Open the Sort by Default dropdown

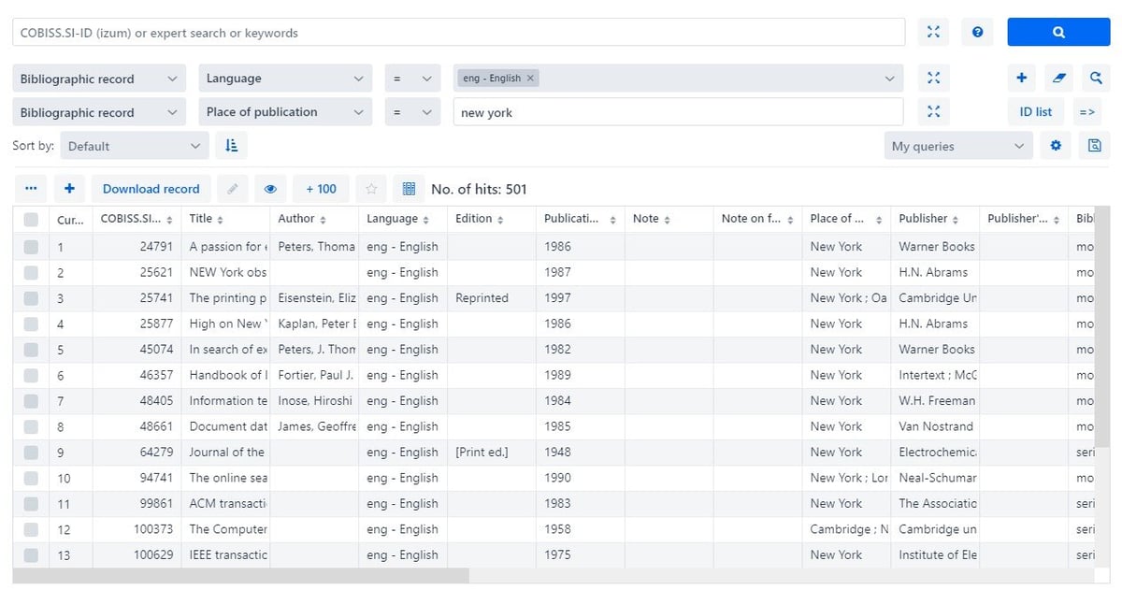click(135, 146)
